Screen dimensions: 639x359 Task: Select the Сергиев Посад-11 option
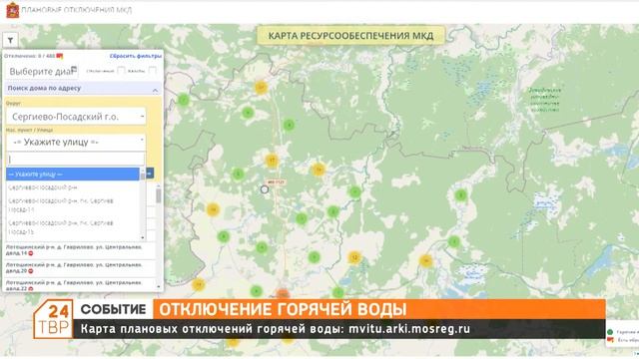point(73,205)
